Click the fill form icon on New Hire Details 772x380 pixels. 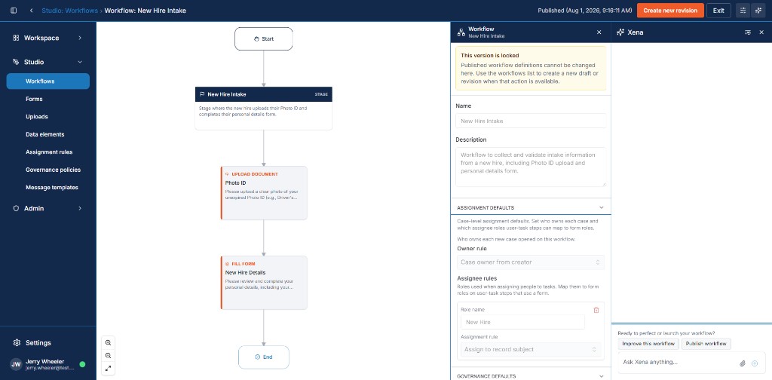tap(227, 264)
